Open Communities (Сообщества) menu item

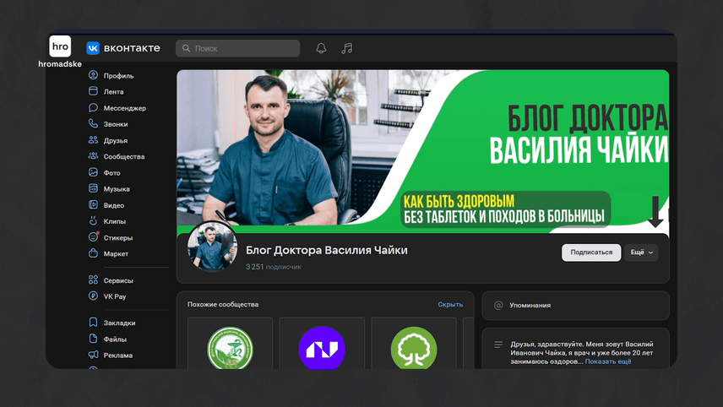pyautogui.click(x=123, y=156)
